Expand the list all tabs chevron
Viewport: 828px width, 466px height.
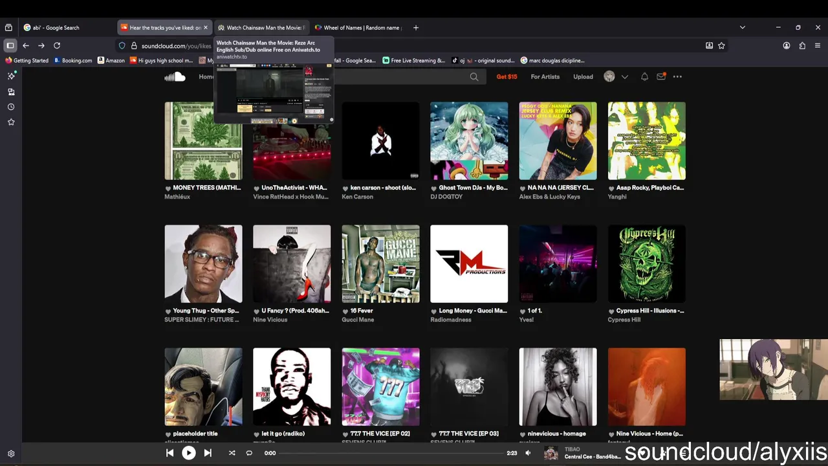coord(743,27)
